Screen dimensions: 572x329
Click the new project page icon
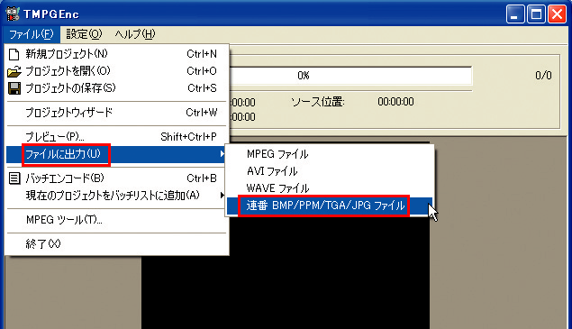(x=14, y=54)
